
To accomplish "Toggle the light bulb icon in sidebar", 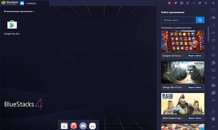I will point(213,111).
